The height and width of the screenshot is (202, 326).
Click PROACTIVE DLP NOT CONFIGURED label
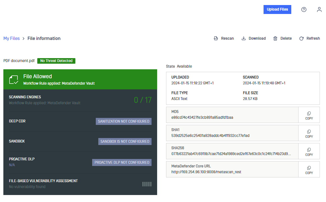point(122,162)
